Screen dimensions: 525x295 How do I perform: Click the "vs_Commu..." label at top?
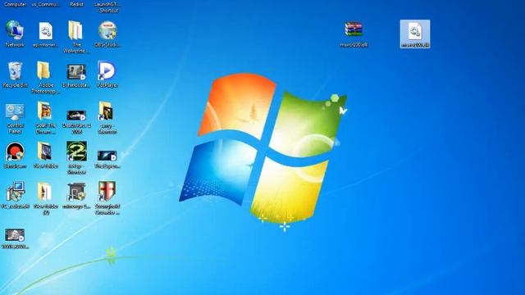point(46,4)
